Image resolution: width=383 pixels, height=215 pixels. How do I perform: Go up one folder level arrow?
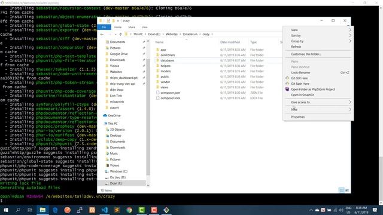[121, 35]
